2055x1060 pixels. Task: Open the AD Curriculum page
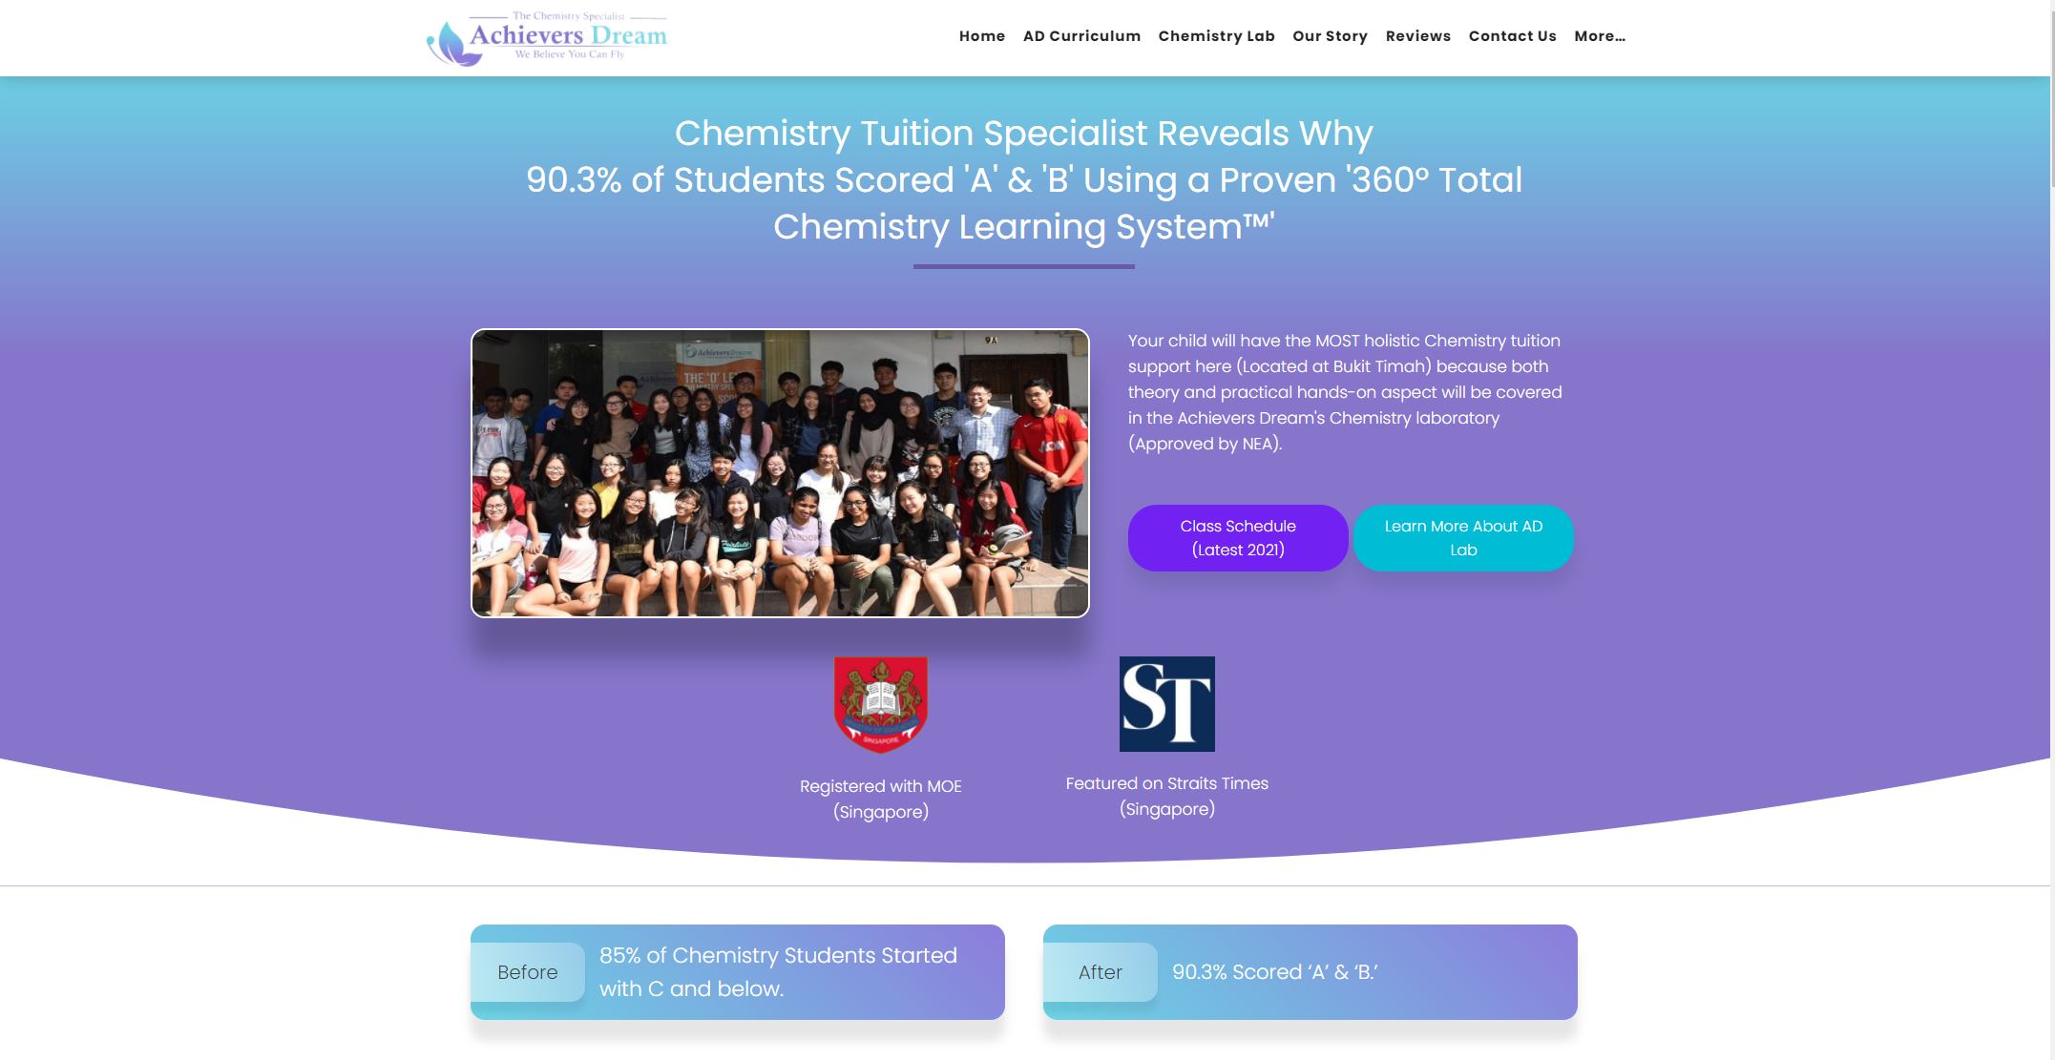1080,36
